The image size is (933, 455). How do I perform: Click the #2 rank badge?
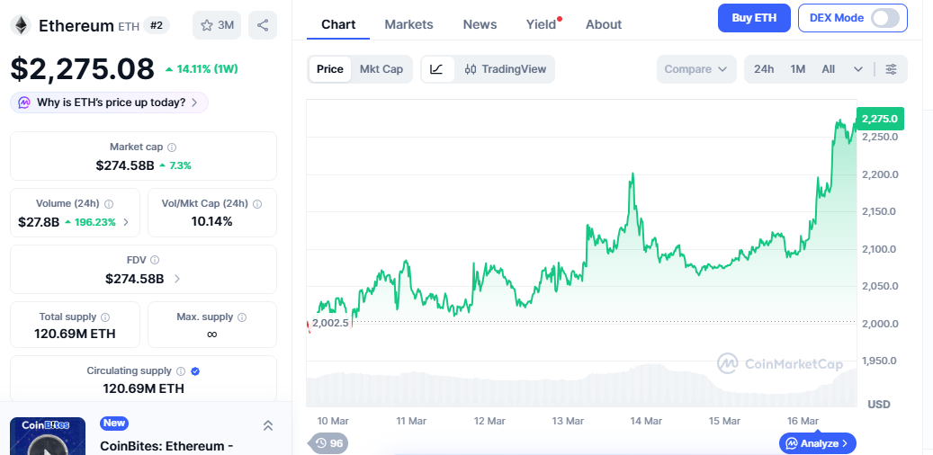pos(157,25)
